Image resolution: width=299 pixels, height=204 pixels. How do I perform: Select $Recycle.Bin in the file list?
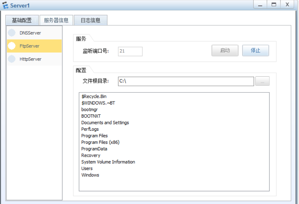tap(94, 97)
